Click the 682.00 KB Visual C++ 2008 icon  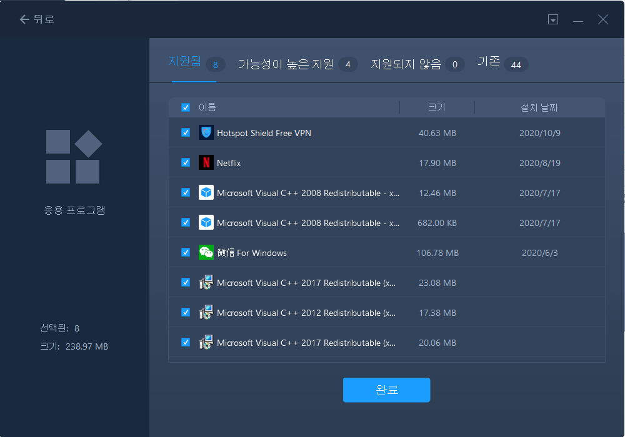(206, 222)
